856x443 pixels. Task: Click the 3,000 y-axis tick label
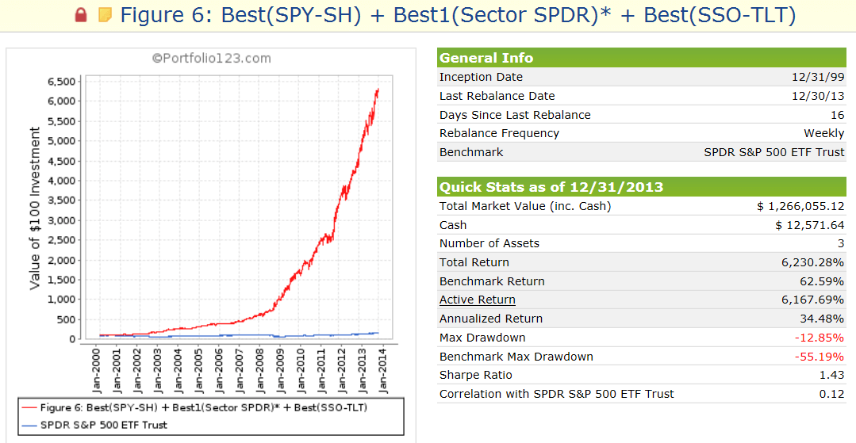point(61,220)
